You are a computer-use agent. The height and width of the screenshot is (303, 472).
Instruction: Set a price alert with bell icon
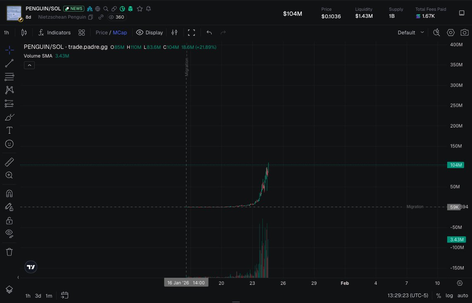pyautogui.click(x=148, y=9)
